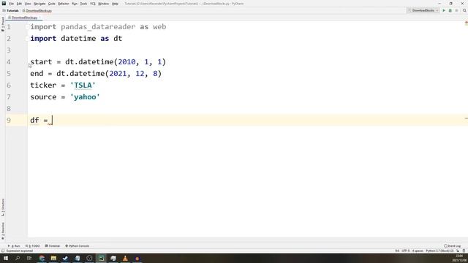
Task: Open the Window menu
Action: 104,4
